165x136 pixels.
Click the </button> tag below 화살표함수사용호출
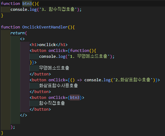(40, 92)
